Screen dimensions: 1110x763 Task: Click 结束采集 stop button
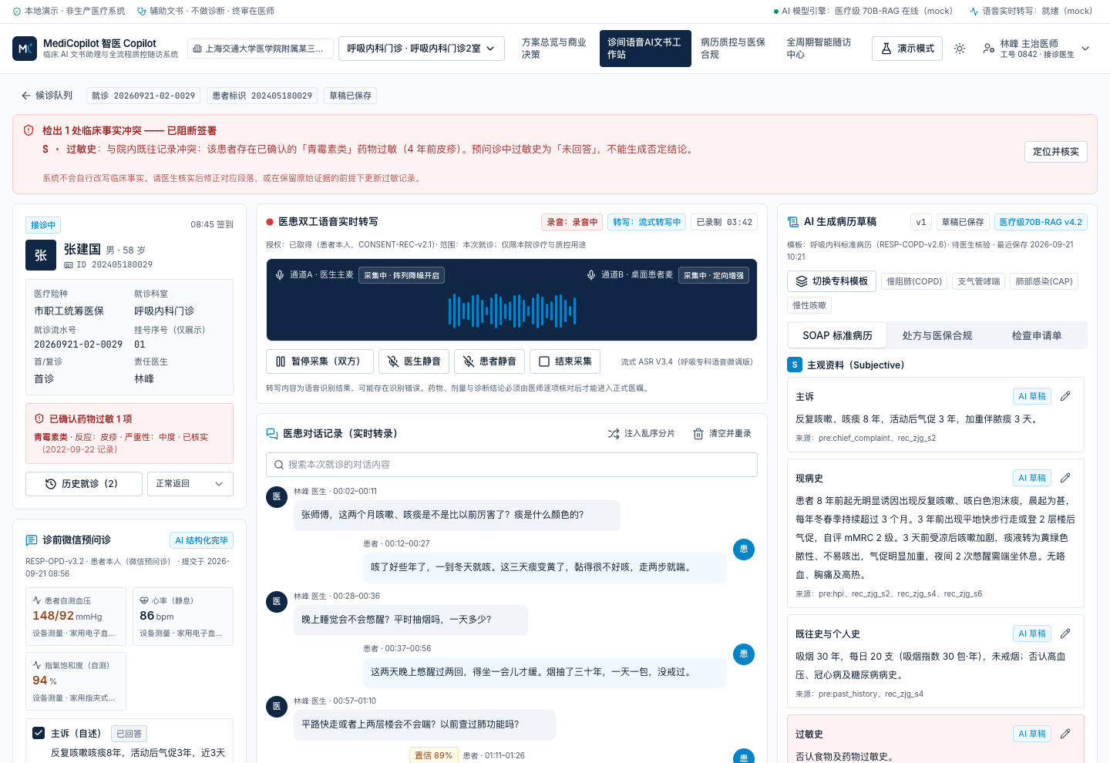pos(565,361)
